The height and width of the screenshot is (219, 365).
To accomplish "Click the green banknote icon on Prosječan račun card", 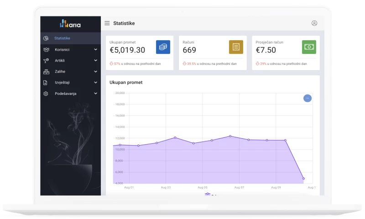I will [x=309, y=47].
